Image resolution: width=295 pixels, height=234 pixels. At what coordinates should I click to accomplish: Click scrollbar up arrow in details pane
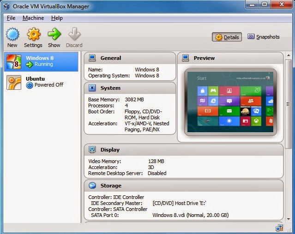click(289, 55)
